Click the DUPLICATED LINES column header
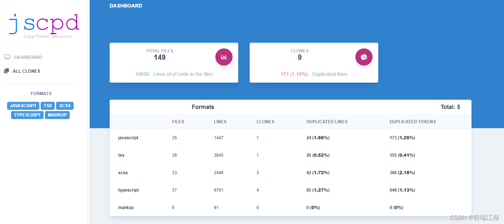The image size is (504, 224). point(327,122)
